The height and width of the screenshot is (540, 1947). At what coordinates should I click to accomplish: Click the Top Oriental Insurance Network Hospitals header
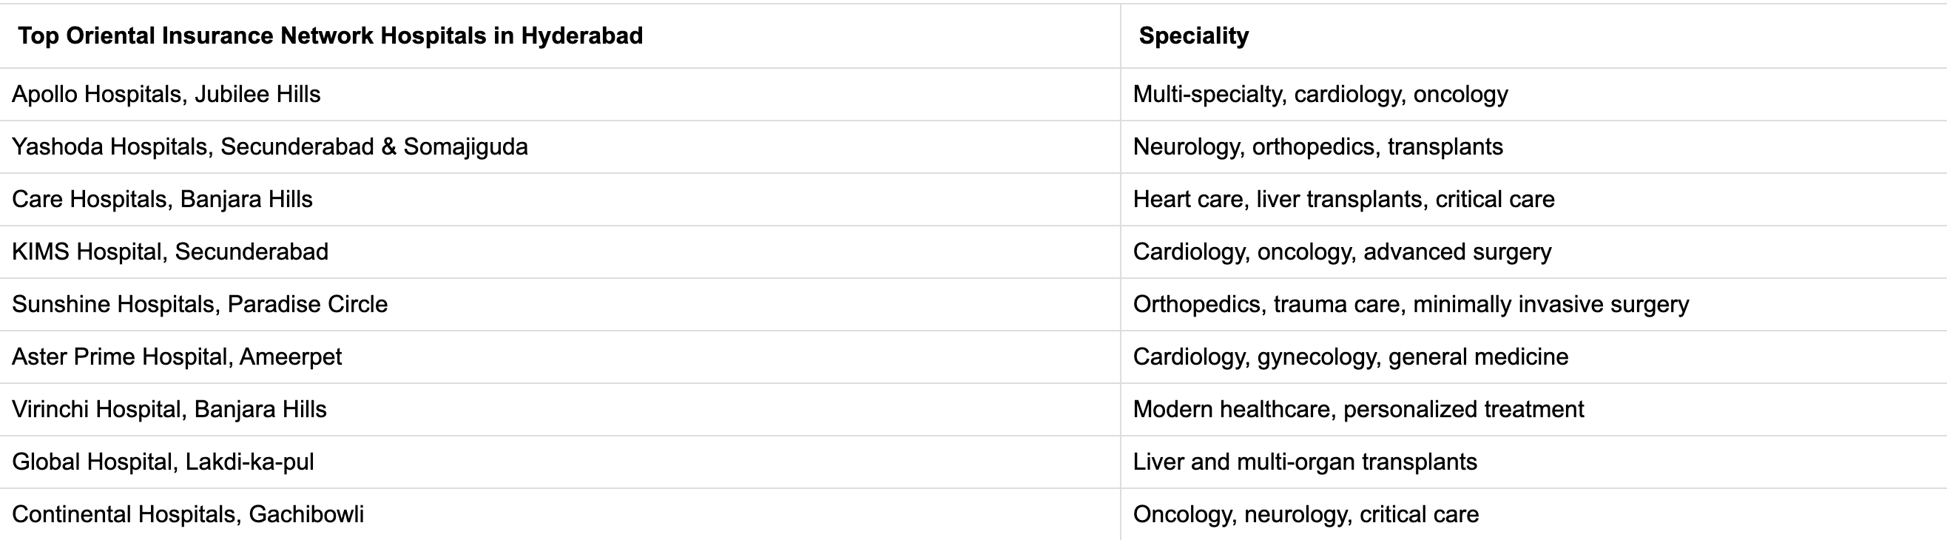[x=330, y=36]
